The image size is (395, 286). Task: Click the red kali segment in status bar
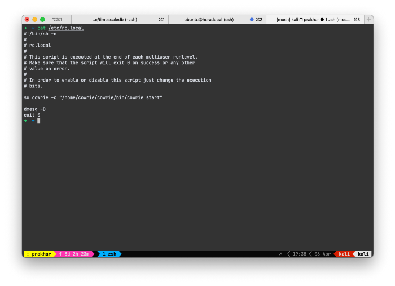(x=344, y=254)
